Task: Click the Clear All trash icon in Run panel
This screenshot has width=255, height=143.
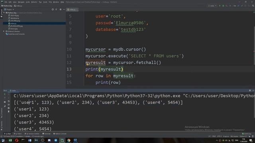Action: [9, 111]
